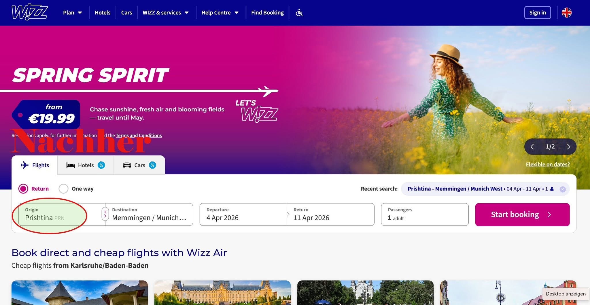
Task: Go to previous banner slide with left arrow
Action: [x=533, y=146]
